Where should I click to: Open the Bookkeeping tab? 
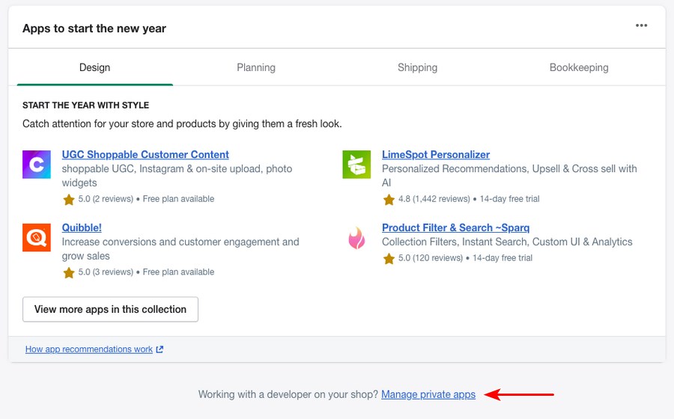pos(579,67)
